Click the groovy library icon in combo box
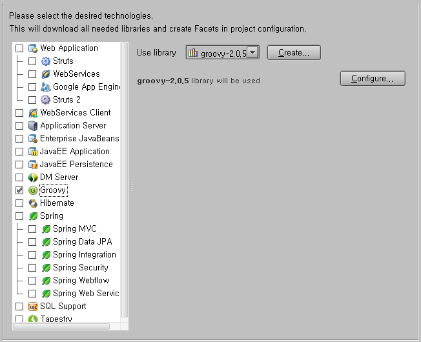The height and width of the screenshot is (342, 421). click(193, 52)
